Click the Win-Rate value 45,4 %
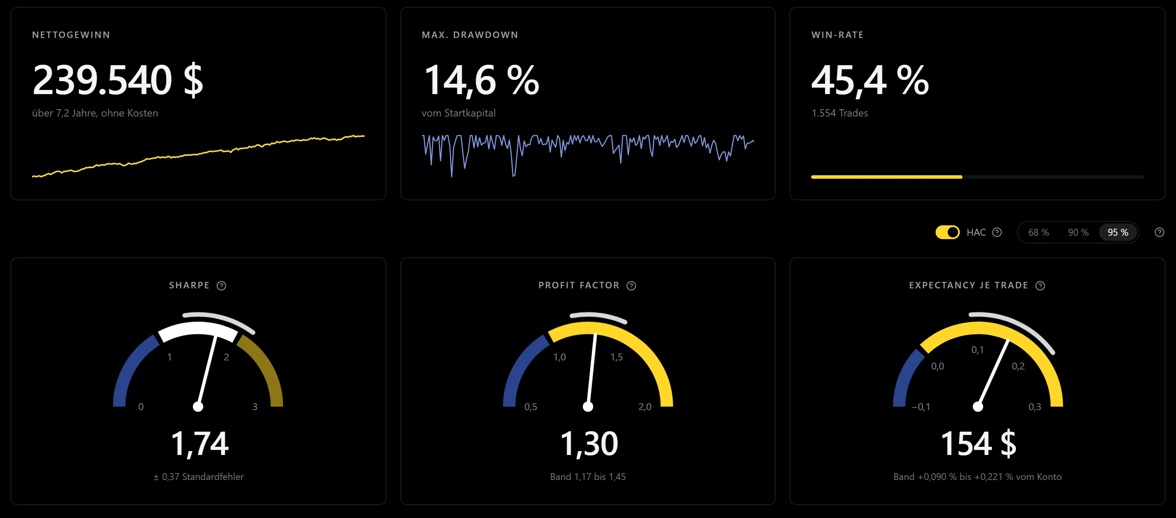Screen dimensions: 1176x518 (870, 80)
